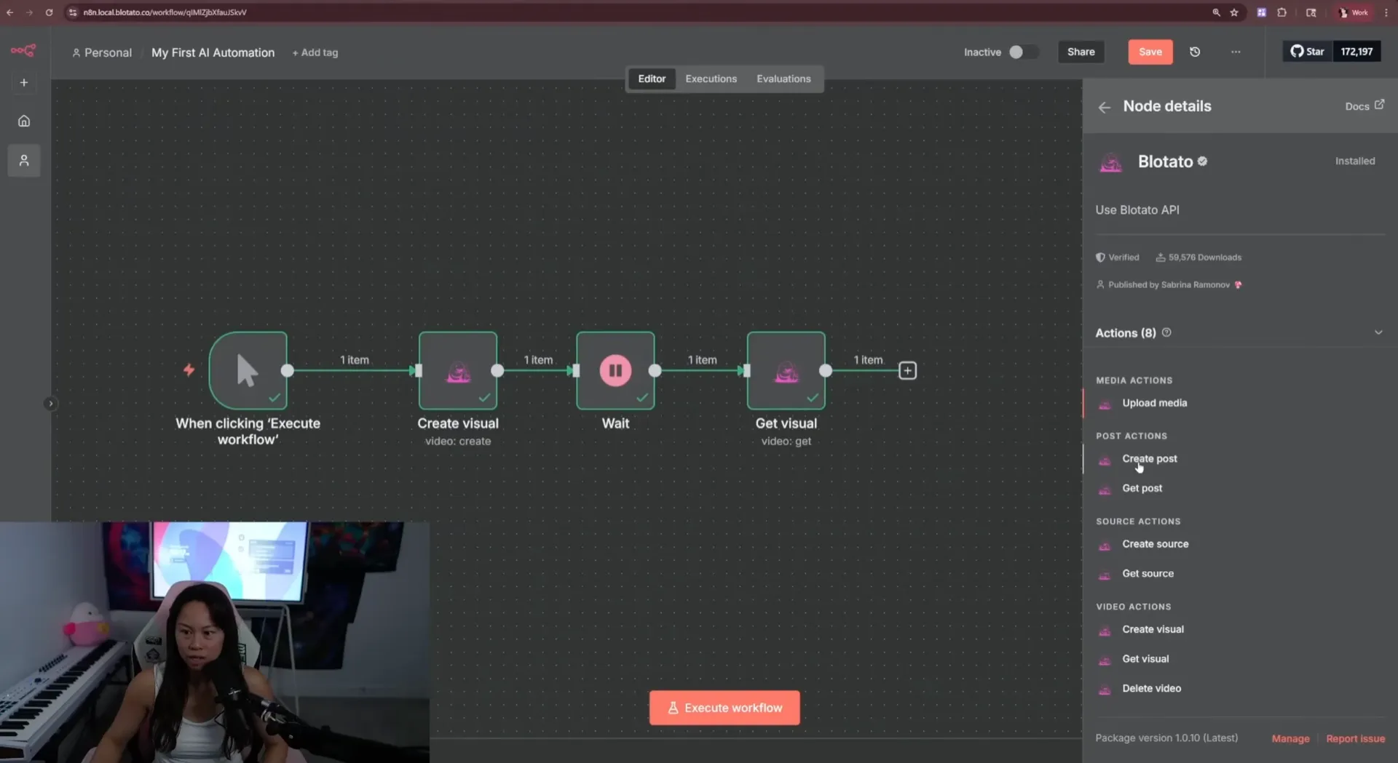The width and height of the screenshot is (1398, 763).
Task: Open the home icon in sidebar
Action: [x=24, y=121]
